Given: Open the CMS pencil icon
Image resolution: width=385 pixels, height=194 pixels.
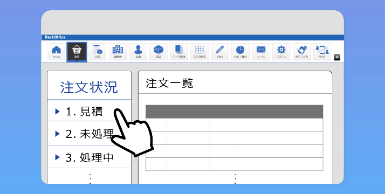Looking at the screenshot, I should (x=220, y=52).
